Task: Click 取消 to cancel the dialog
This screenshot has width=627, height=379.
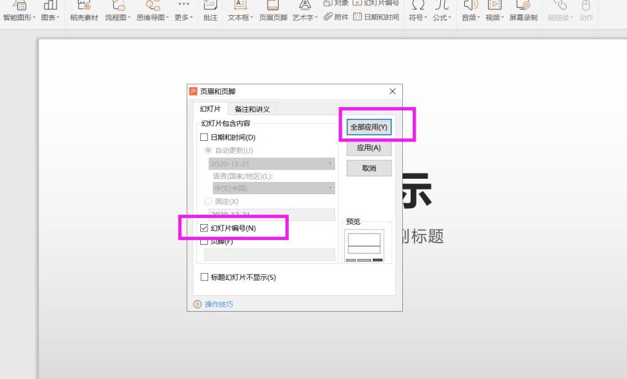Action: 369,168
